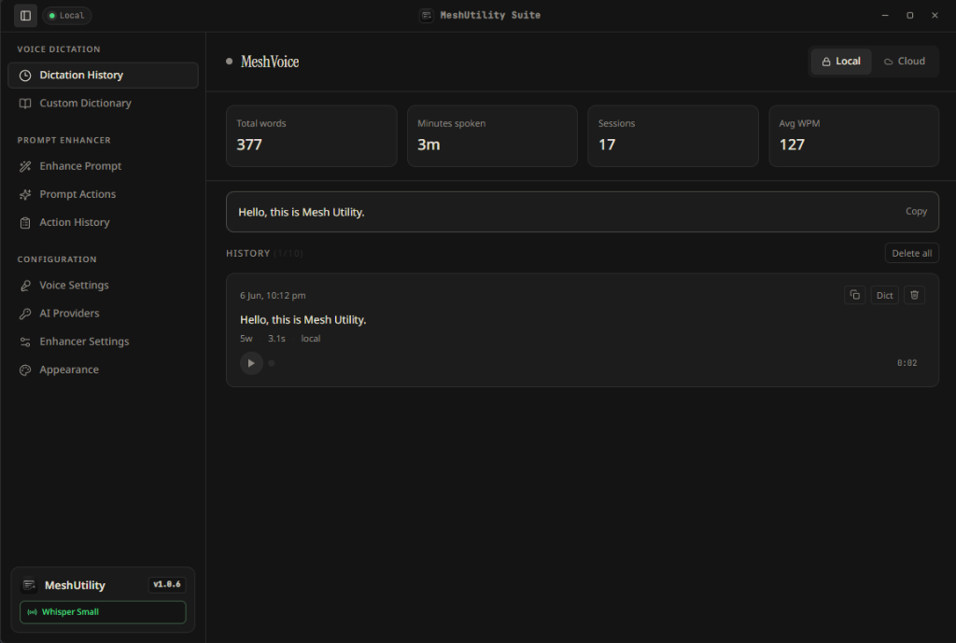This screenshot has width=956, height=643.
Task: Open Dictation History in sidebar
Action: (x=103, y=75)
